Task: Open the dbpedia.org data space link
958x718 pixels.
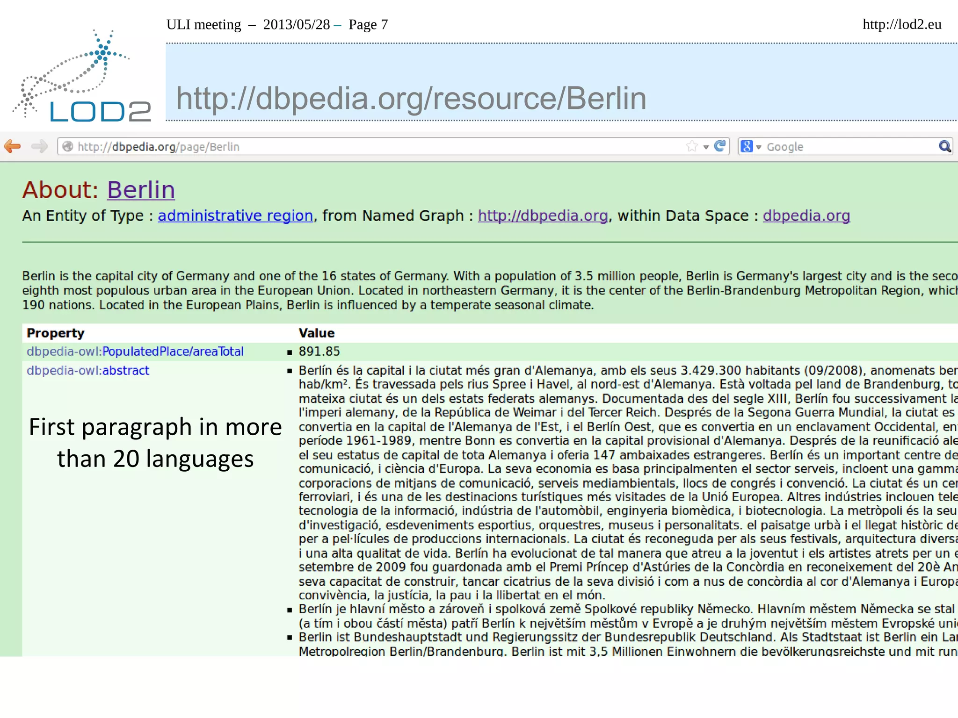Action: pos(806,215)
